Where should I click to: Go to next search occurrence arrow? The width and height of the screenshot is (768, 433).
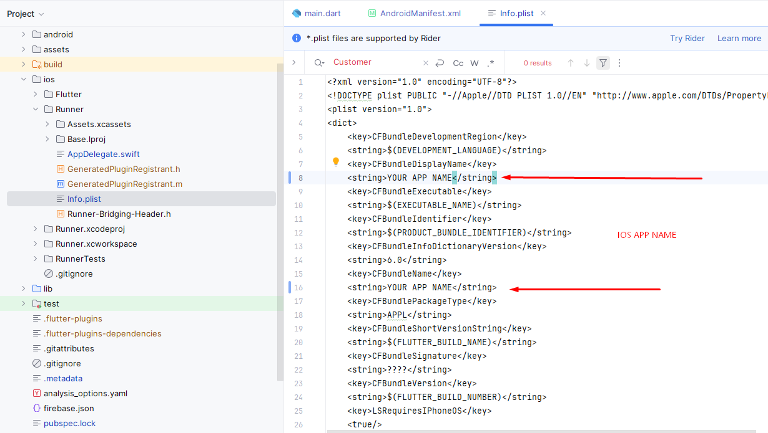pos(587,63)
